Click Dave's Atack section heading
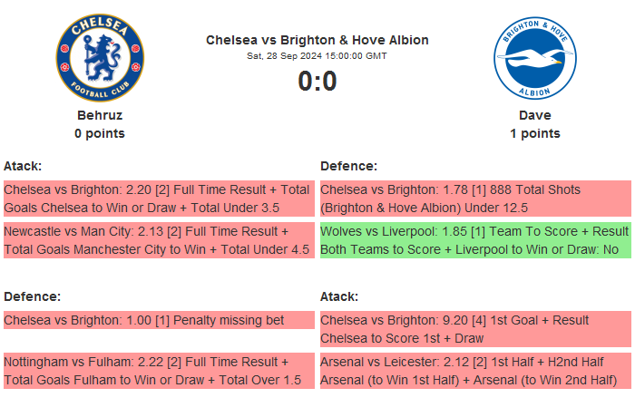The height and width of the screenshot is (417, 635). click(339, 296)
